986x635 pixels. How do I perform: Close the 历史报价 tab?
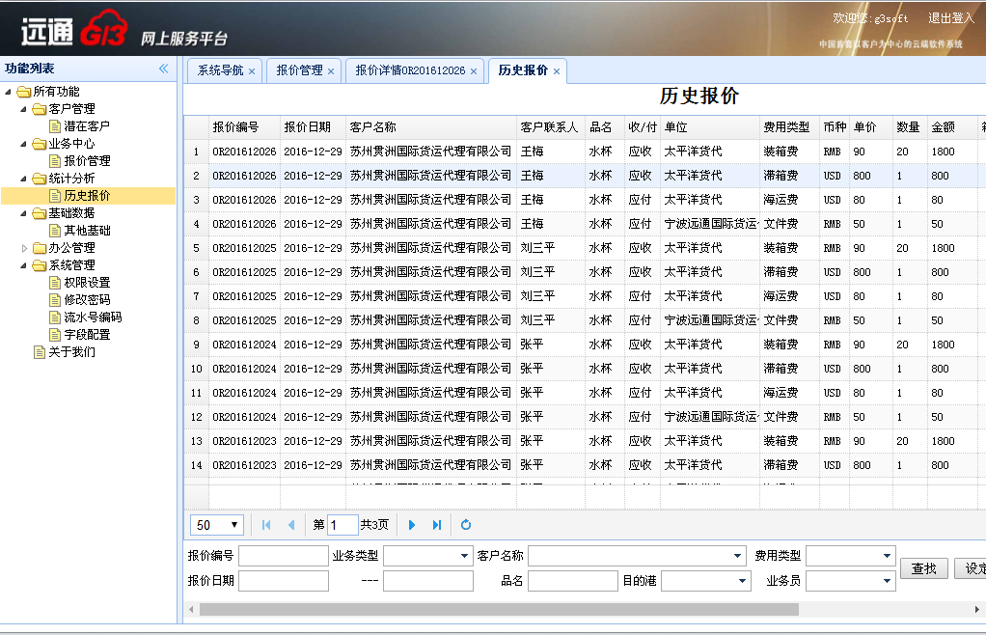557,71
